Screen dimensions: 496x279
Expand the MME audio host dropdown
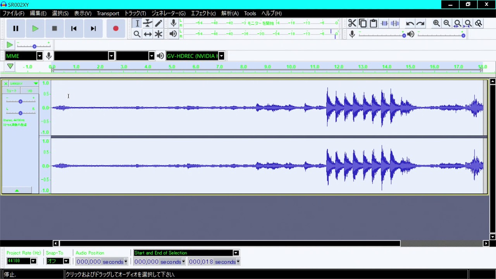(x=40, y=56)
